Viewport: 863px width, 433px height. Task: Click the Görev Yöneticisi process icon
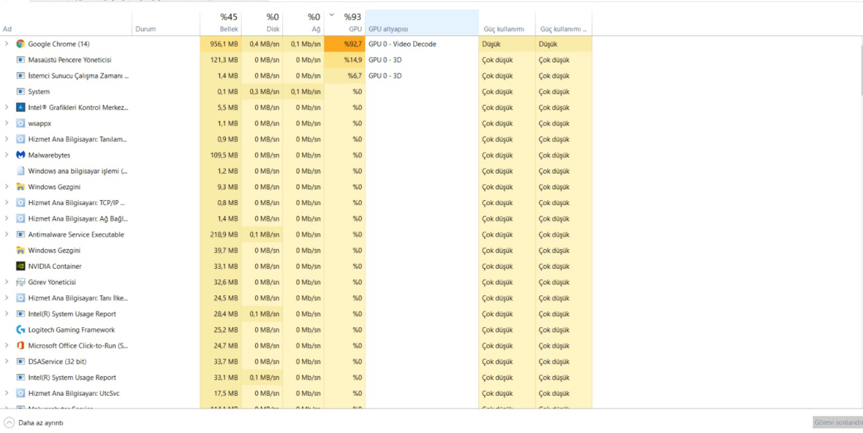(x=20, y=282)
